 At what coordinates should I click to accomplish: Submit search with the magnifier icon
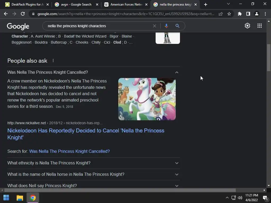177,26
